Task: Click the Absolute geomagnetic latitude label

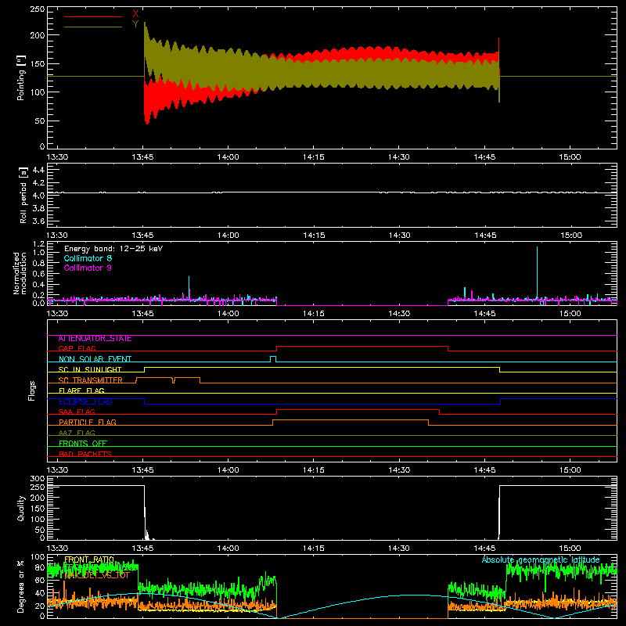Action: (541, 559)
